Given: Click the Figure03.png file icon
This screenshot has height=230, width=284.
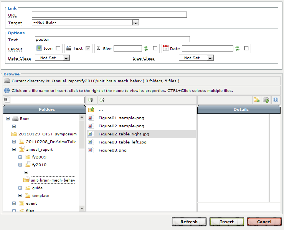Looking at the screenshot, I should click(x=91, y=150).
